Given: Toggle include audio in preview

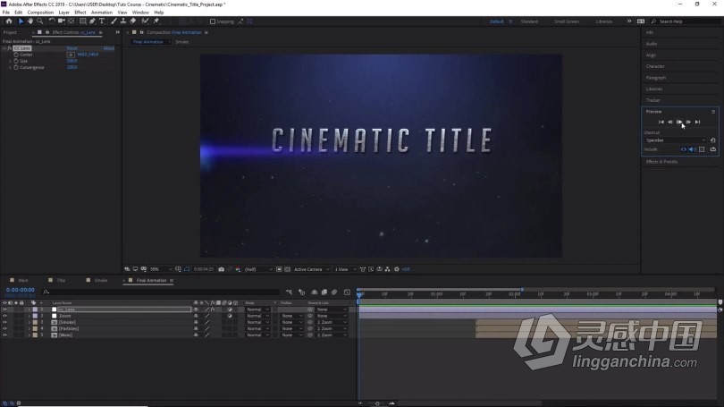Looking at the screenshot, I should click(x=693, y=149).
